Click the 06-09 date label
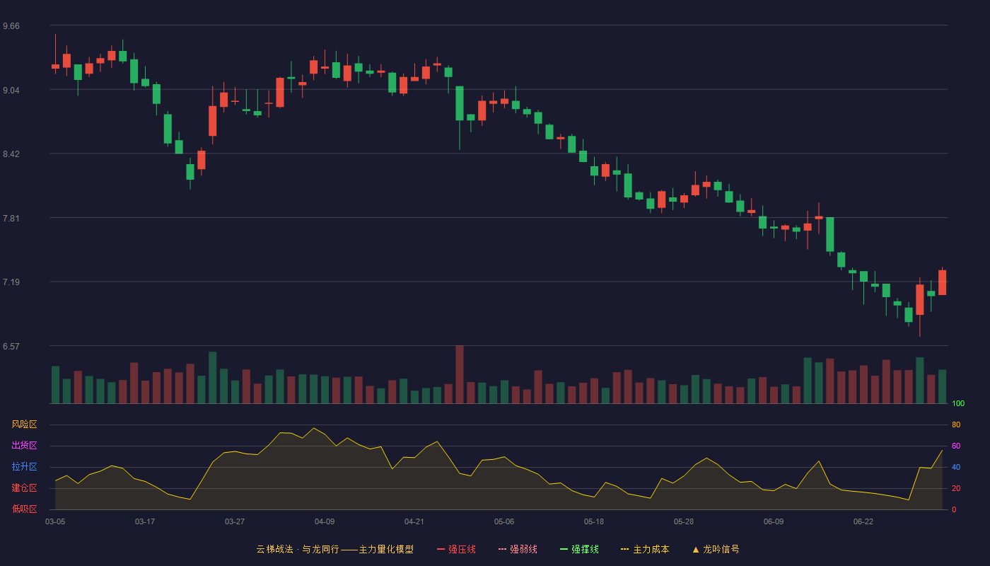 point(774,521)
